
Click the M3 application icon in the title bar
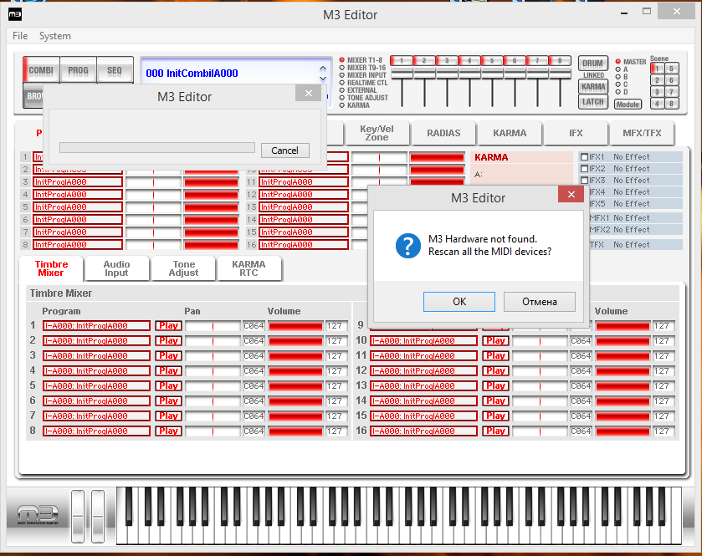click(15, 14)
